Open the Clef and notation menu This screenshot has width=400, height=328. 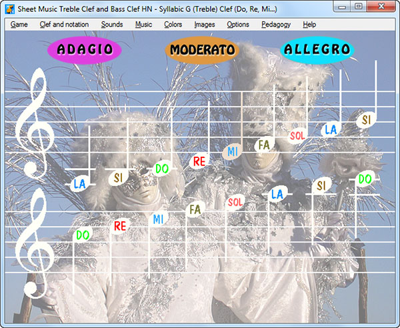(x=64, y=25)
